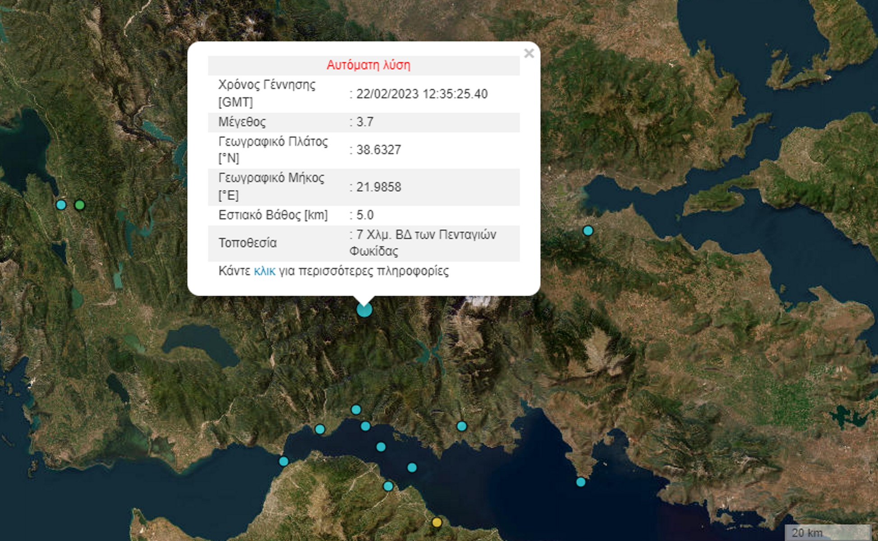Select the green earthquake marker
The width and height of the screenshot is (878, 541).
point(80,205)
